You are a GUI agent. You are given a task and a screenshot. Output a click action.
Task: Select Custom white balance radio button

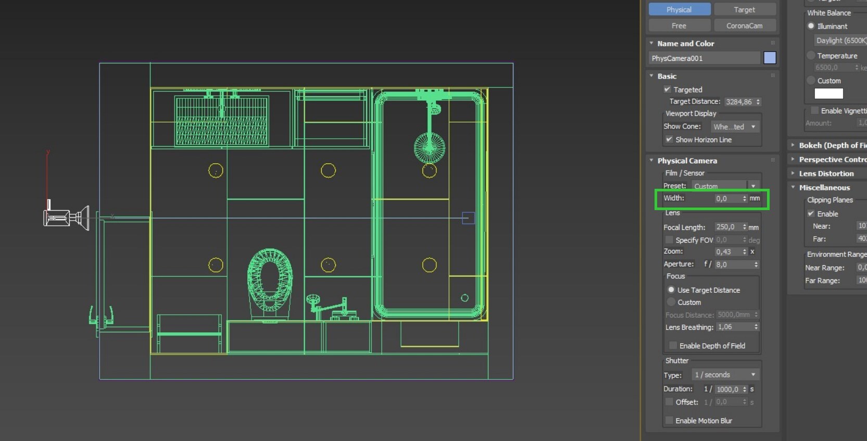(x=811, y=80)
